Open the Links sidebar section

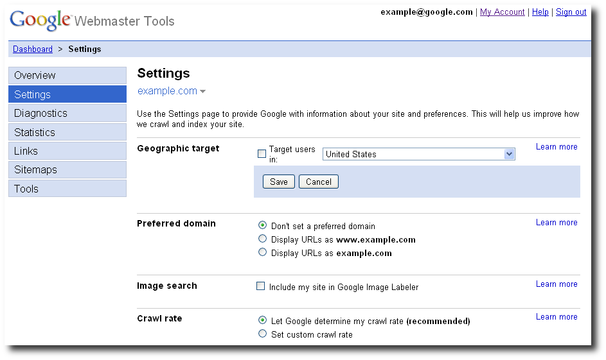click(67, 151)
